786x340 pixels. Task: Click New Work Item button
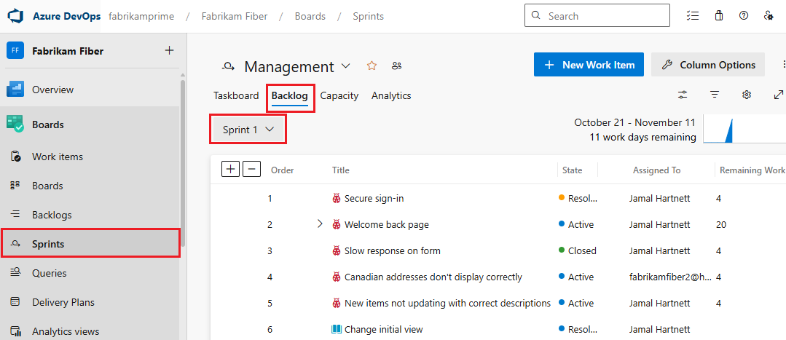pyautogui.click(x=589, y=65)
